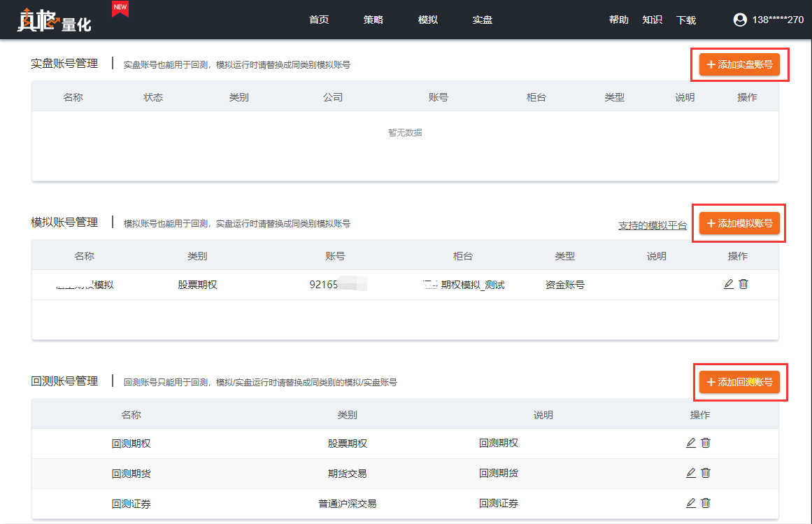Delete the 股票期权 simulation account
Viewport: 812px width, 524px height.
(743, 284)
